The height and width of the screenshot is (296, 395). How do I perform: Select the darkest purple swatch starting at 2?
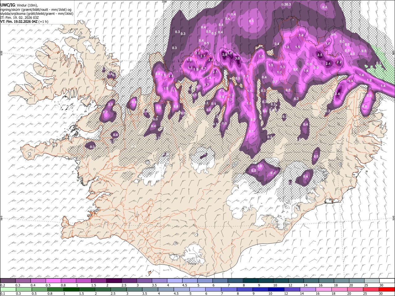tap(114, 281)
